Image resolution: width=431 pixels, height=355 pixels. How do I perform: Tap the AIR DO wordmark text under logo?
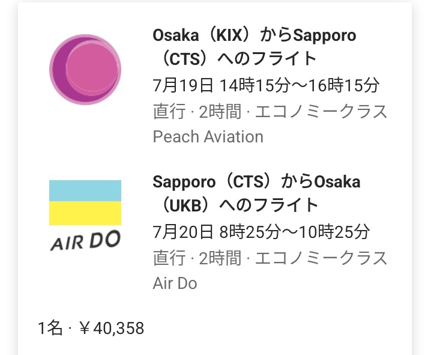(85, 241)
